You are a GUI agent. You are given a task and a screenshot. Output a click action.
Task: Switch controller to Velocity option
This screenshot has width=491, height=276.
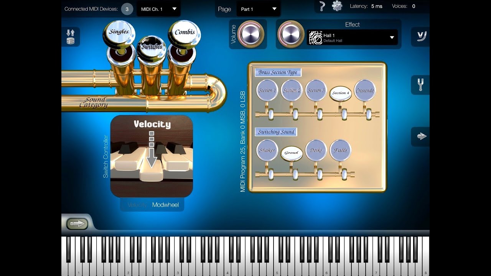click(x=137, y=205)
